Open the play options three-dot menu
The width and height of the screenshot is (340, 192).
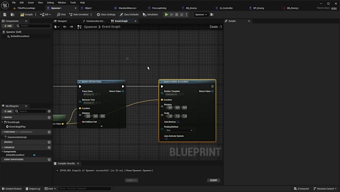click(186, 15)
